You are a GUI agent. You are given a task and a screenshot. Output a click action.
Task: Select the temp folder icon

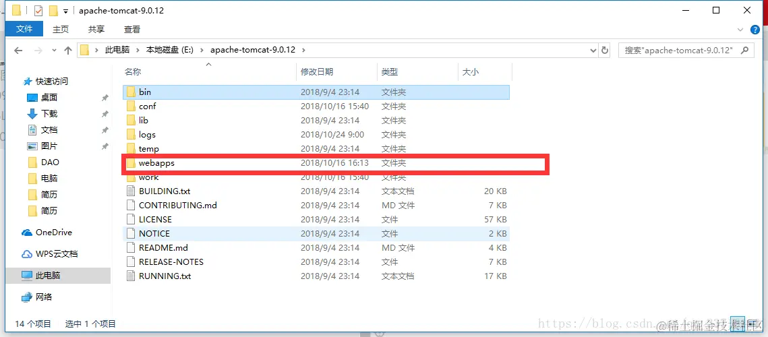coord(130,149)
